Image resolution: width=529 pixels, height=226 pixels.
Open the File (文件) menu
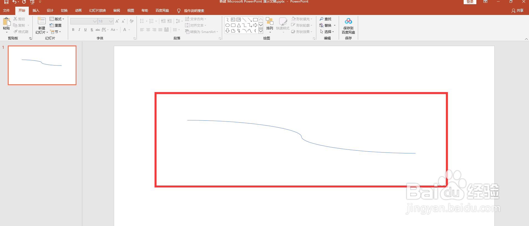[6, 11]
